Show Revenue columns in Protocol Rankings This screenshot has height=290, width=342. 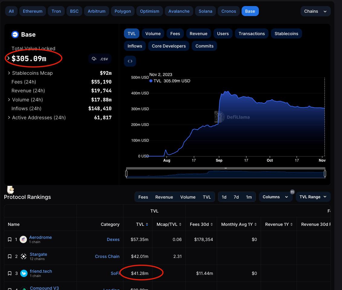164,197
